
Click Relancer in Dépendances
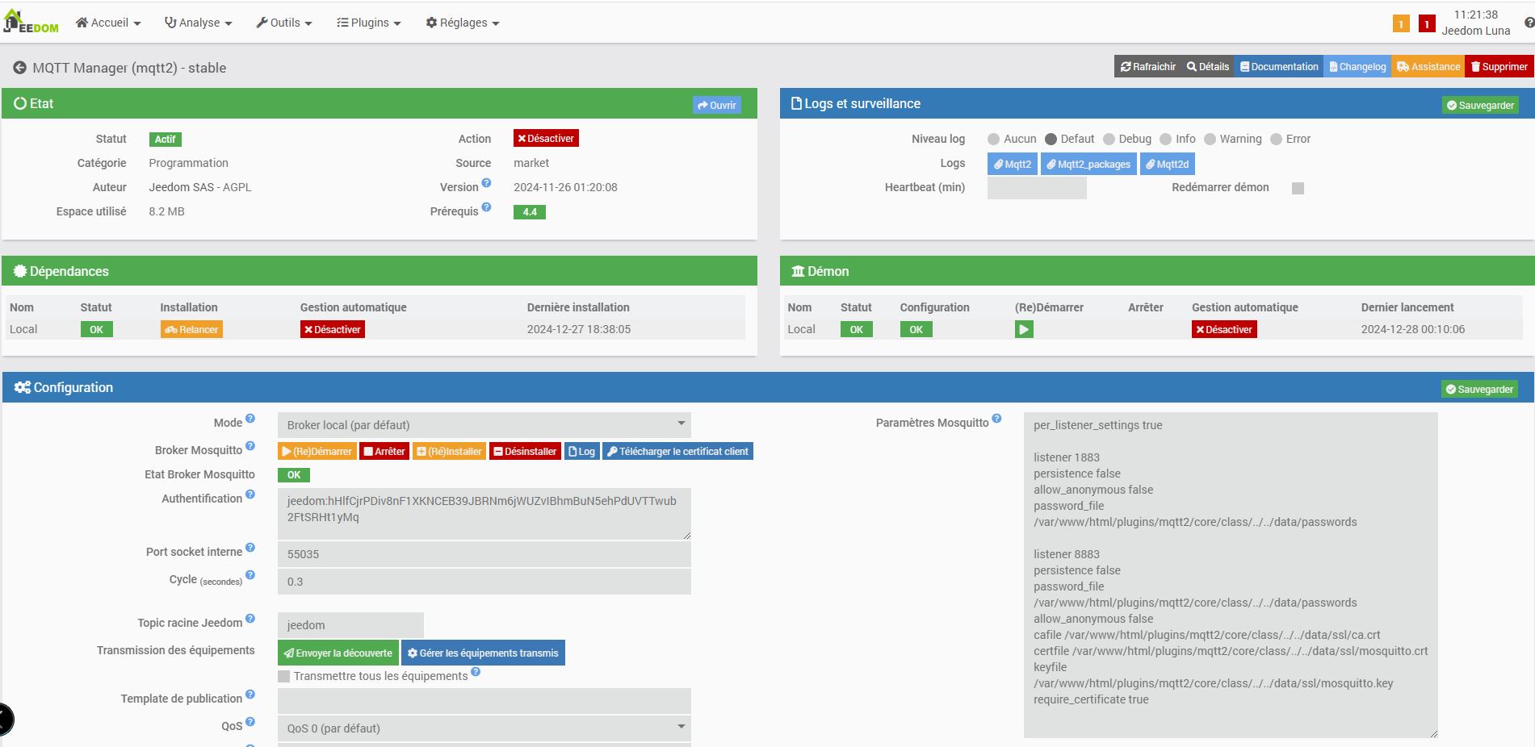(191, 329)
